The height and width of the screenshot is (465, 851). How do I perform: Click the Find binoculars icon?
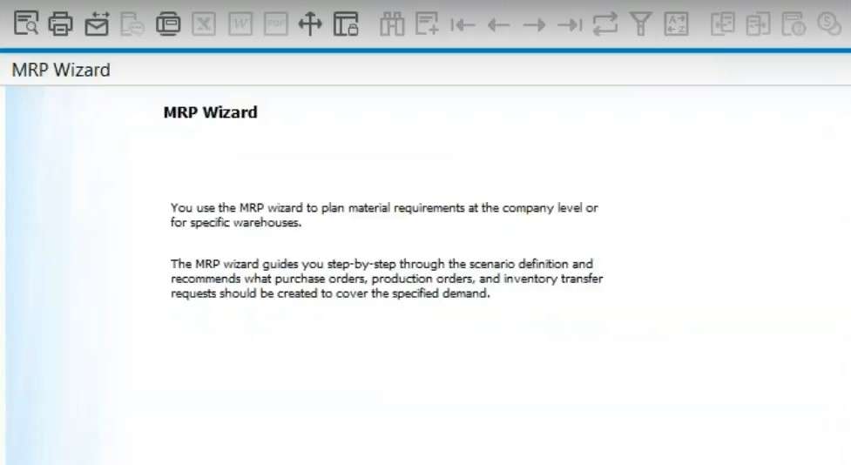(392, 24)
